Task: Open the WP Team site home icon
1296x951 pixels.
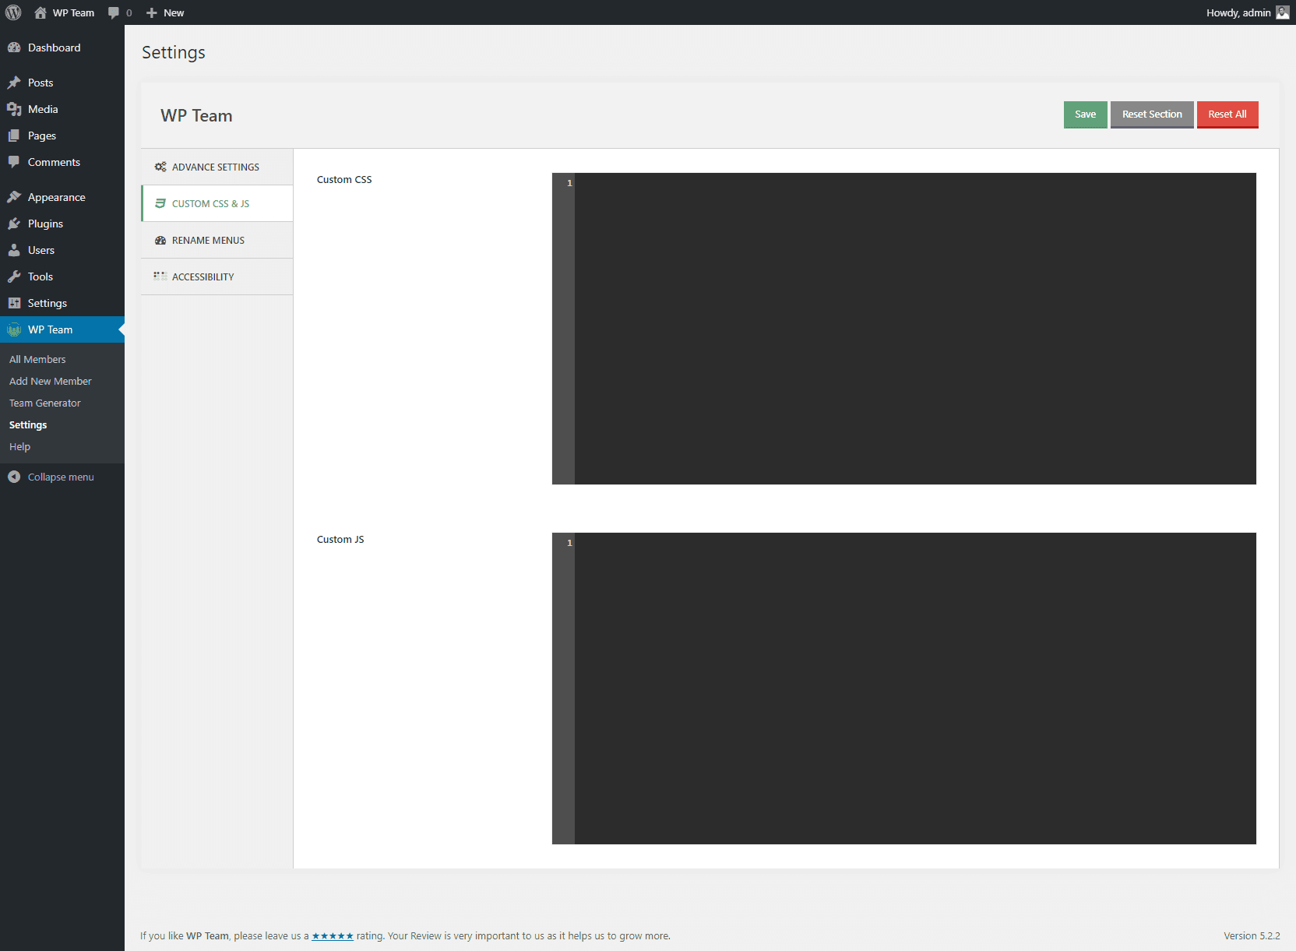Action: pyautogui.click(x=40, y=12)
